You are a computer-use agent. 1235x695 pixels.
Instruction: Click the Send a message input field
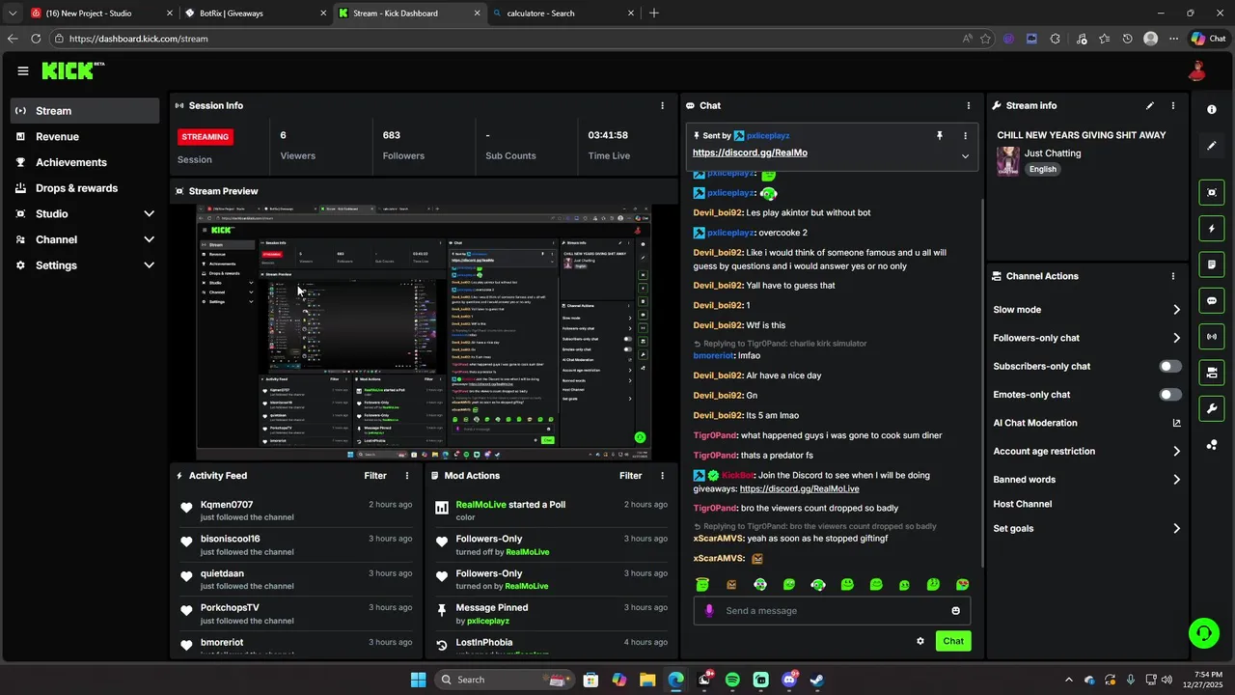tap(832, 610)
